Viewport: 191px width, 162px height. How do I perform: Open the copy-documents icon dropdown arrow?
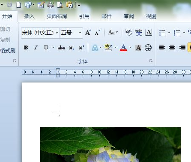pos(33,5)
